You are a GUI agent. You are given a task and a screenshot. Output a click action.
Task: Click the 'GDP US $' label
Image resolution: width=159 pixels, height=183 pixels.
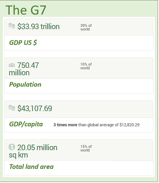tap(23, 43)
